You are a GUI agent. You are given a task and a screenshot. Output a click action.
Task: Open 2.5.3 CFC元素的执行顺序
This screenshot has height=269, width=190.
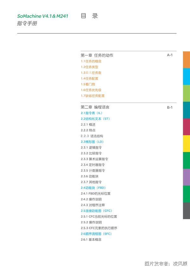click(x=99, y=228)
